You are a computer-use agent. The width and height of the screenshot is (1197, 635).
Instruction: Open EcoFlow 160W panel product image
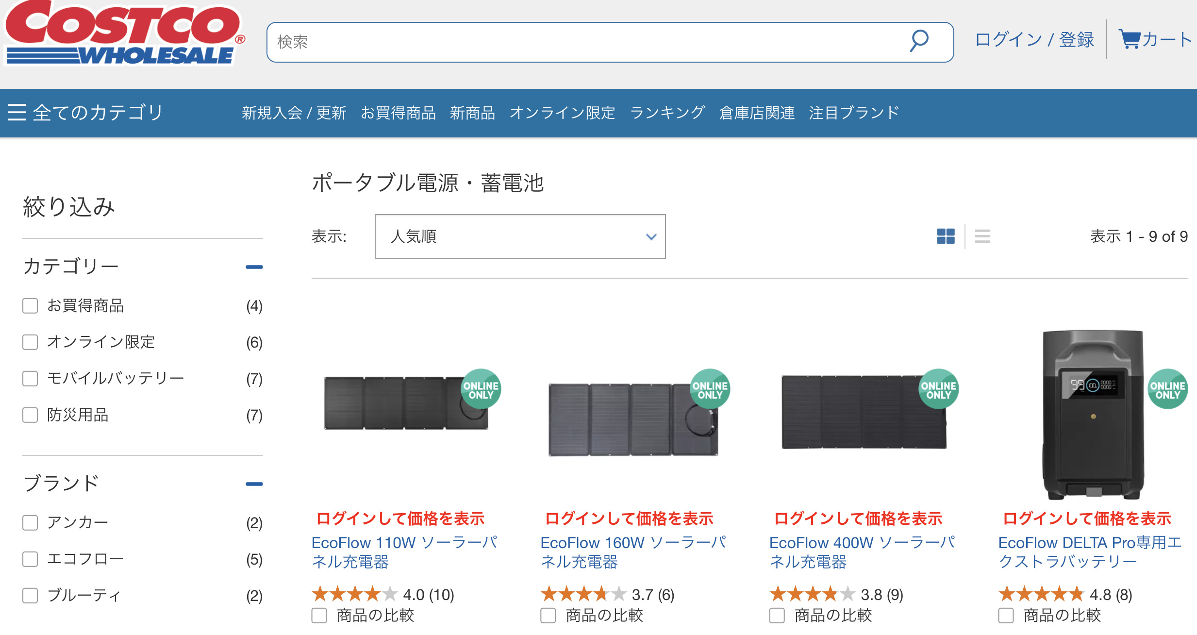pos(633,420)
